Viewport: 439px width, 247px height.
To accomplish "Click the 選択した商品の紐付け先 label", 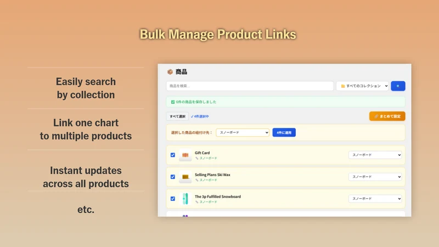I will pos(192,132).
